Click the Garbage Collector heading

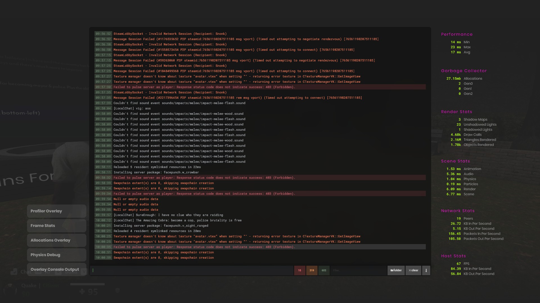(464, 71)
